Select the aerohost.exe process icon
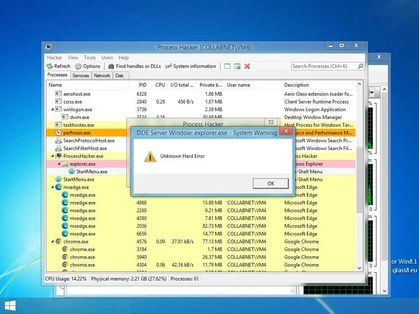 58,94
